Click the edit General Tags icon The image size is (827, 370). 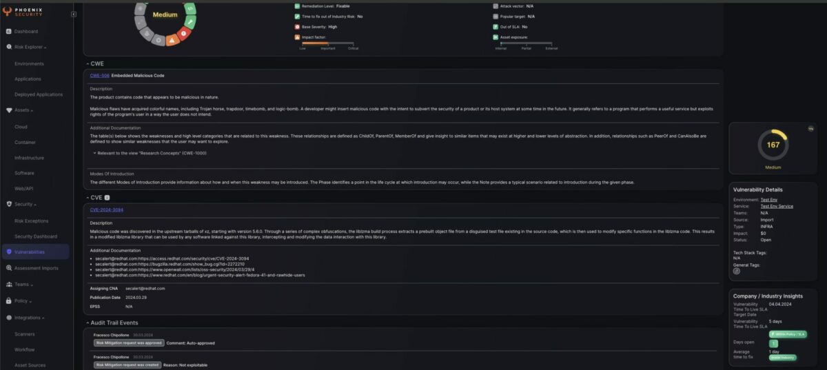[x=737, y=271]
